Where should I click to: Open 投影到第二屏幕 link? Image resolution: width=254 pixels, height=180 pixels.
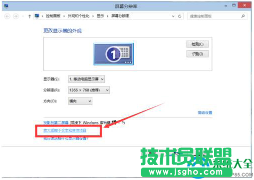56,122
